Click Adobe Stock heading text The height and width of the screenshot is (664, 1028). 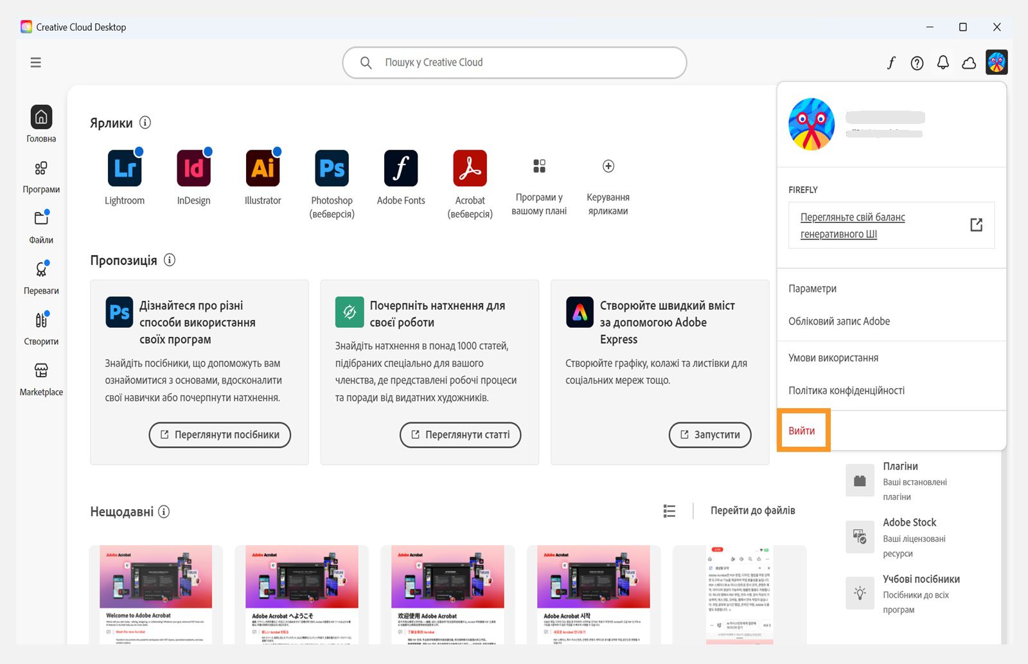pos(909,523)
